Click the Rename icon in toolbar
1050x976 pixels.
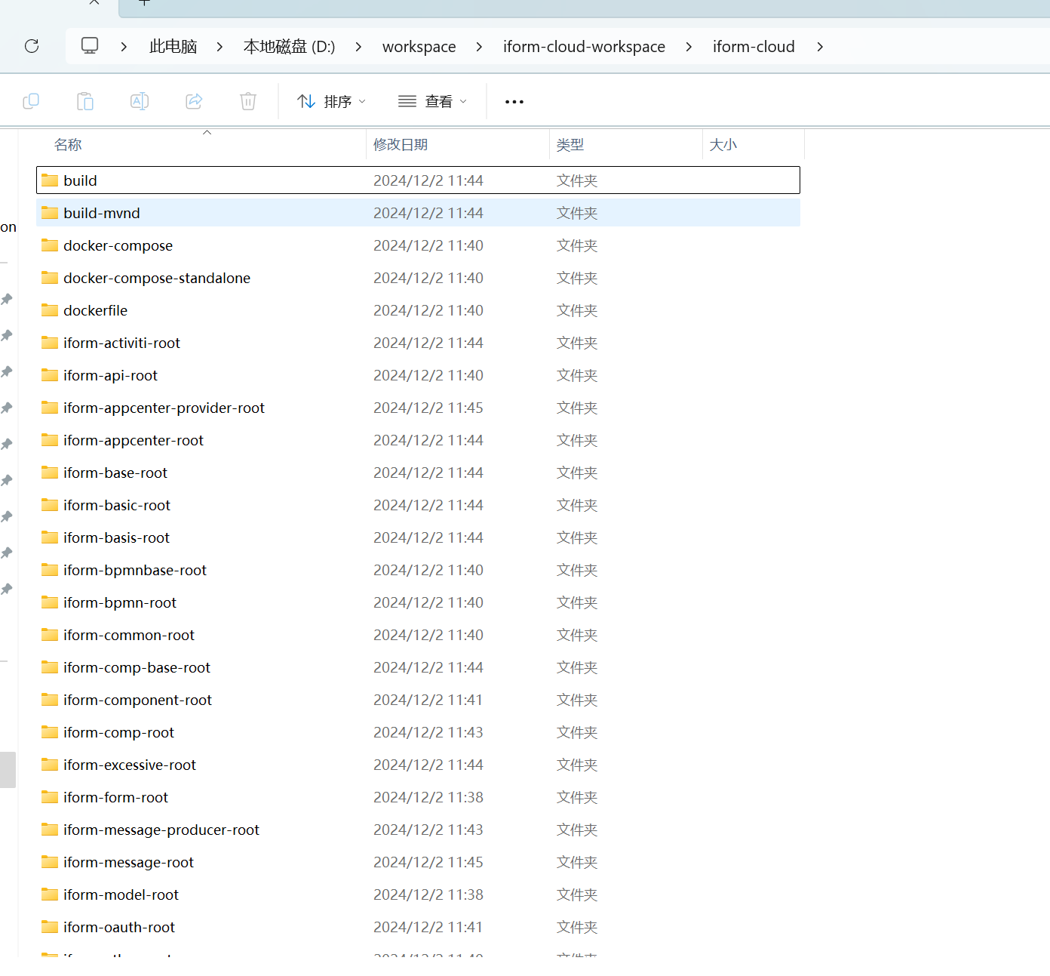140,101
